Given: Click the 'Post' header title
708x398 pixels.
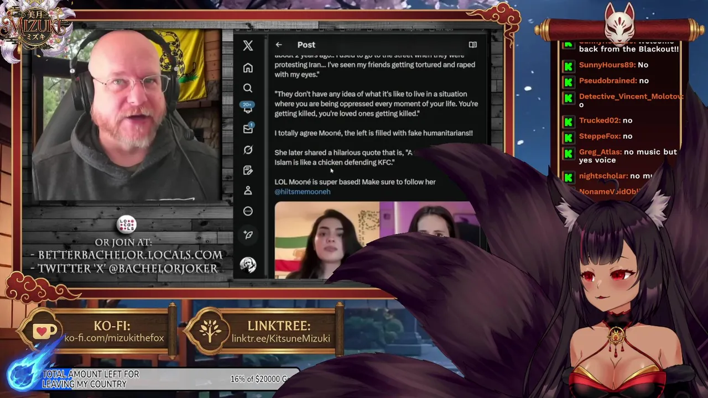Looking at the screenshot, I should pos(306,45).
